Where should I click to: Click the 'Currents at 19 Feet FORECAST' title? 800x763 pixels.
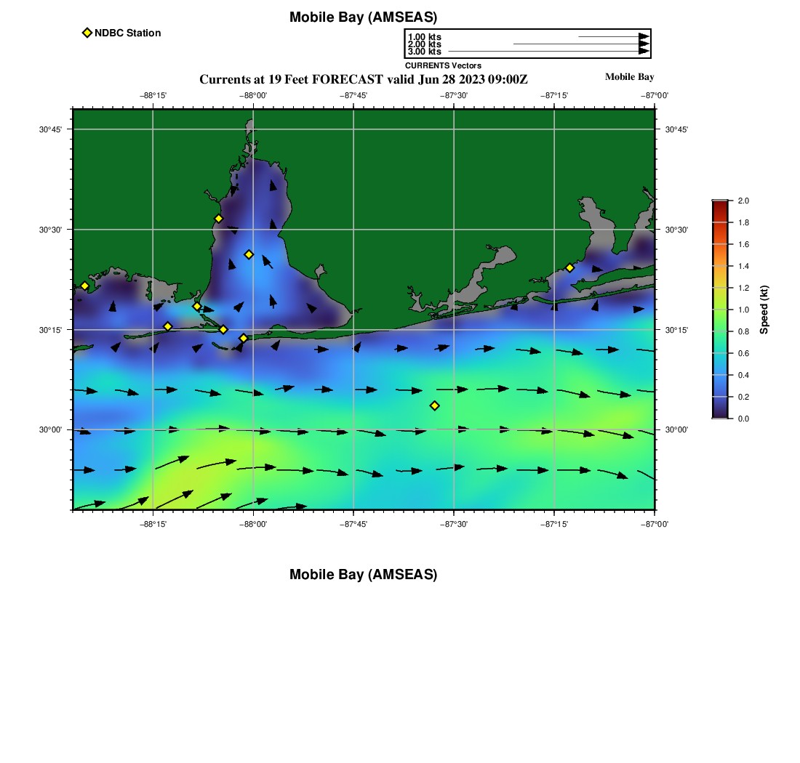coord(363,79)
